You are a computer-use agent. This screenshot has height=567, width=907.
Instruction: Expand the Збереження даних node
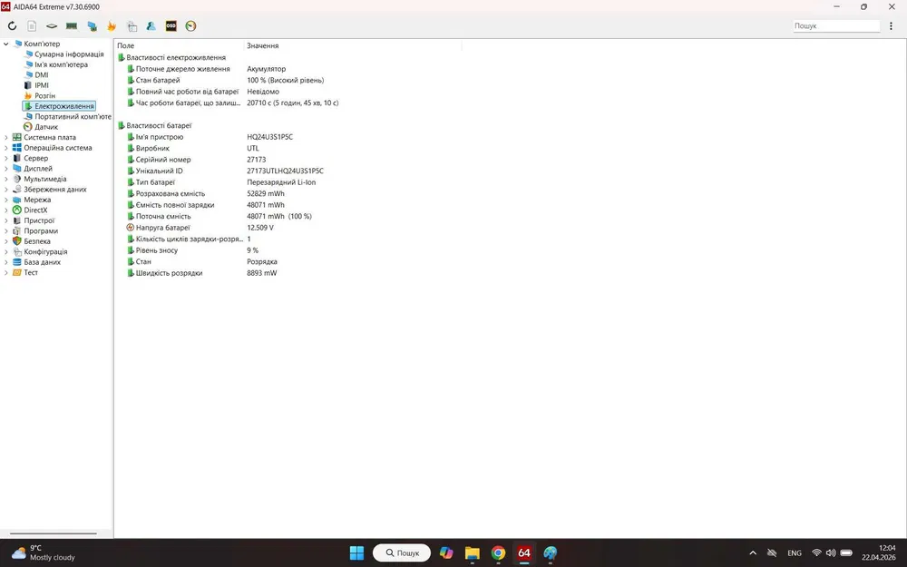6,190
